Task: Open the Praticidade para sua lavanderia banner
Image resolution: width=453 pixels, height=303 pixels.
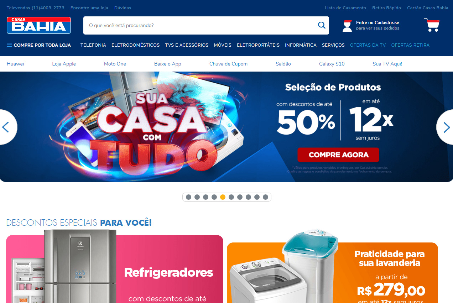Action: point(332,272)
